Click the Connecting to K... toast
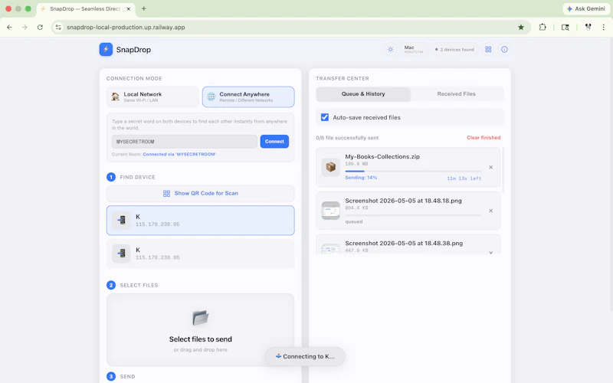The image size is (613, 383). 305,356
